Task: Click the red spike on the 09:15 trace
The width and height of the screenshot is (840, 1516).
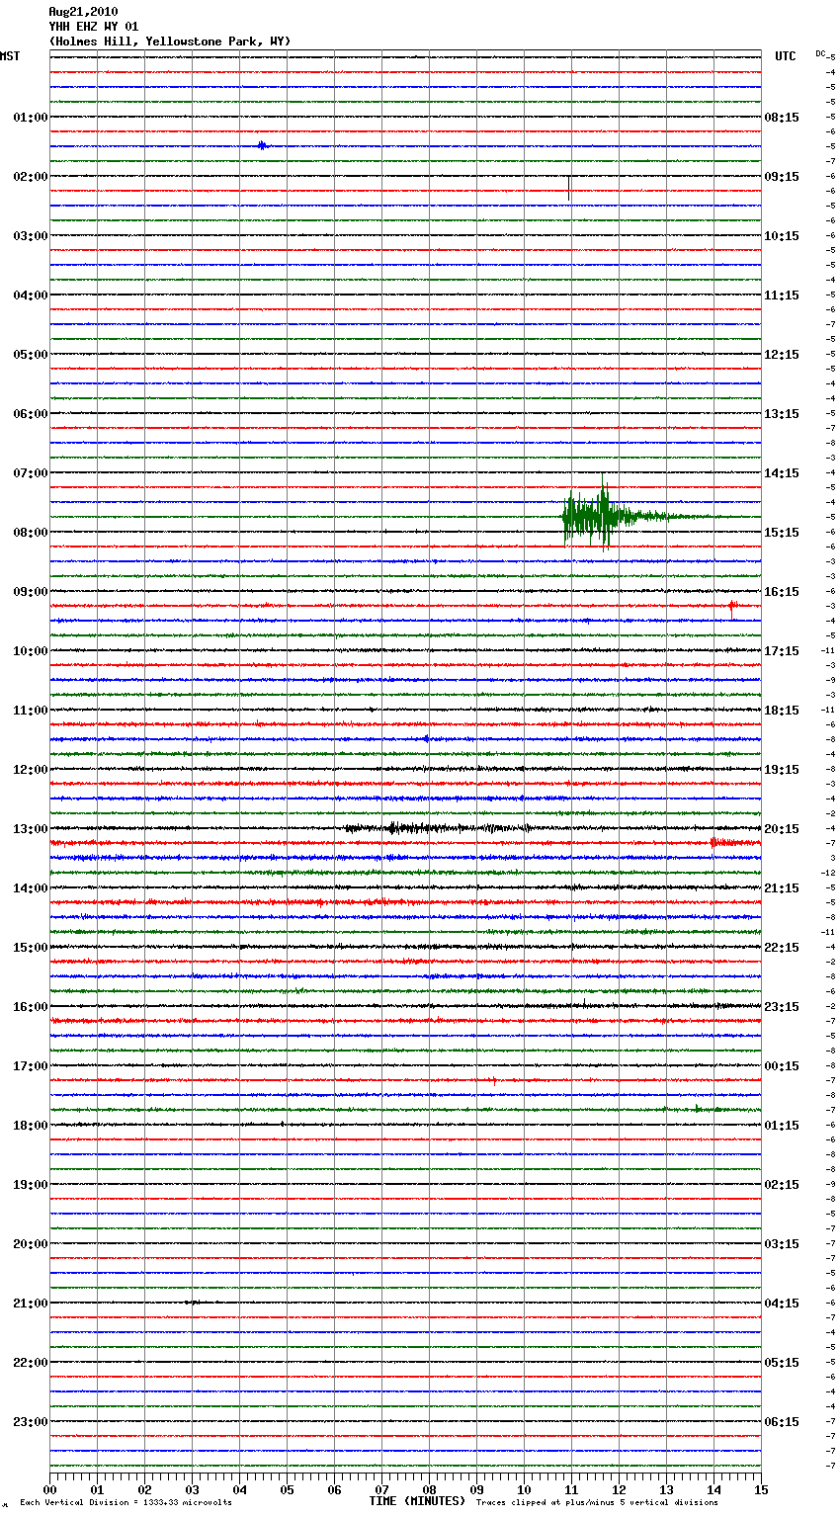Action: [x=731, y=609]
